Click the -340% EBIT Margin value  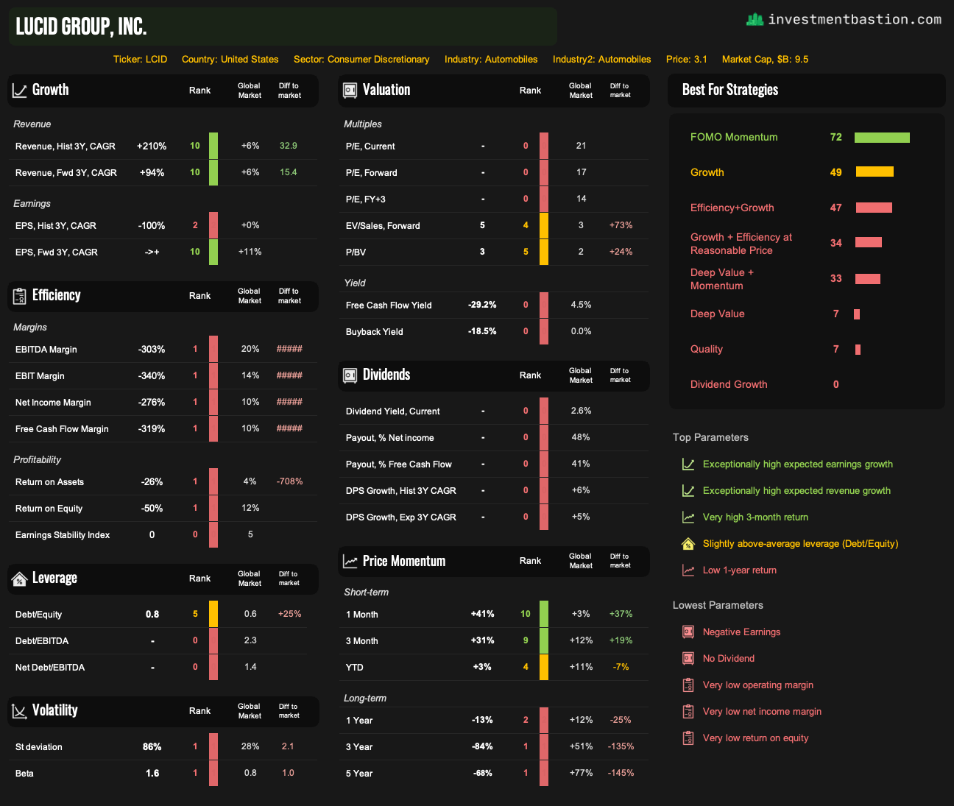click(x=152, y=376)
